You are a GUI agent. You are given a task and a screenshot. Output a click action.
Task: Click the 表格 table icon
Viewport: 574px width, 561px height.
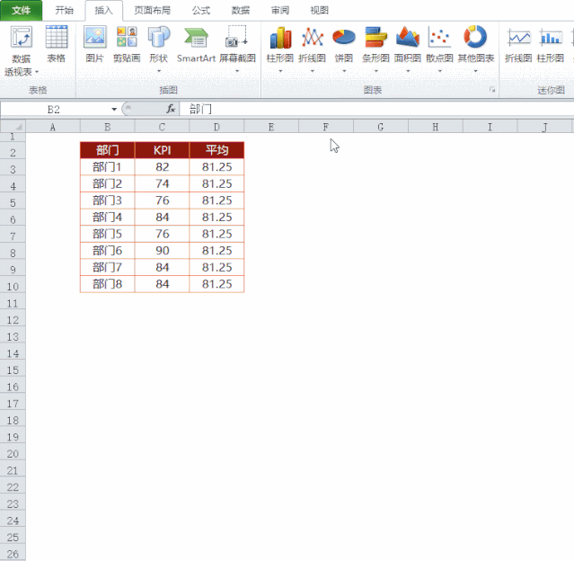pyautogui.click(x=57, y=37)
